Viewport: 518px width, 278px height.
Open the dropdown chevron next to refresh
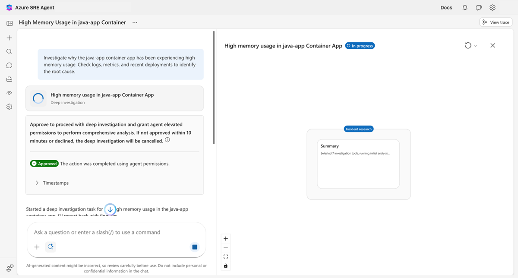tap(476, 46)
